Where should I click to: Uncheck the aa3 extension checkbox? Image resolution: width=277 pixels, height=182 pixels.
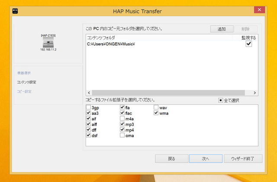88,113
